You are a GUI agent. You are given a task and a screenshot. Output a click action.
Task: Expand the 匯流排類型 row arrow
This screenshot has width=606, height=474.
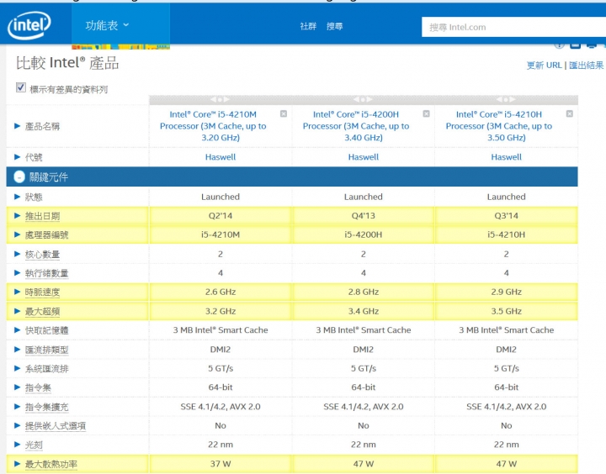pyautogui.click(x=17, y=349)
